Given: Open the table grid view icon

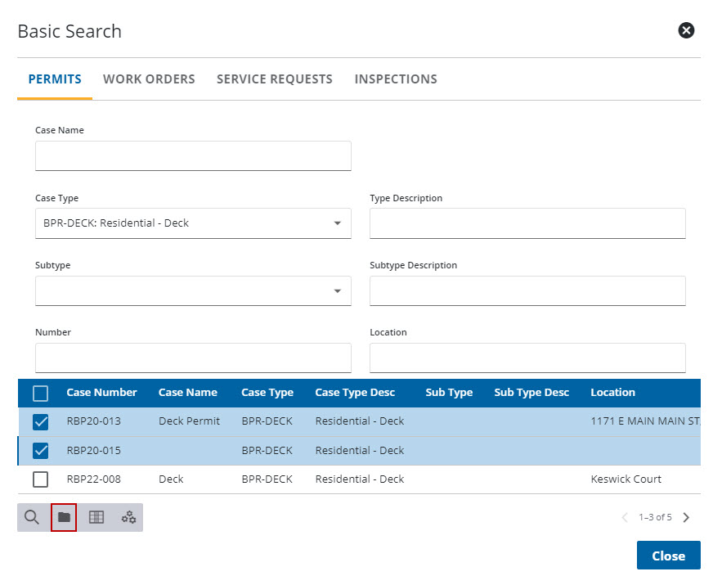Looking at the screenshot, I should 96,517.
